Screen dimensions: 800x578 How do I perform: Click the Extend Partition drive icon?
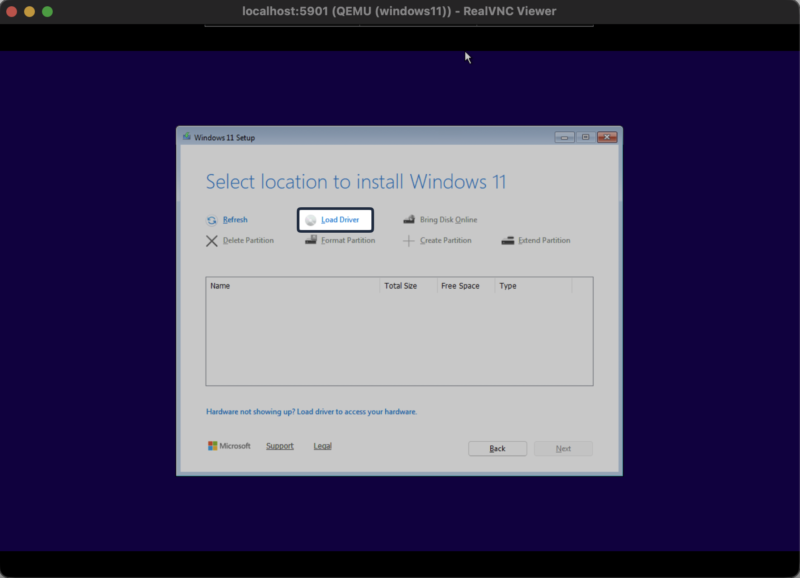click(x=508, y=241)
